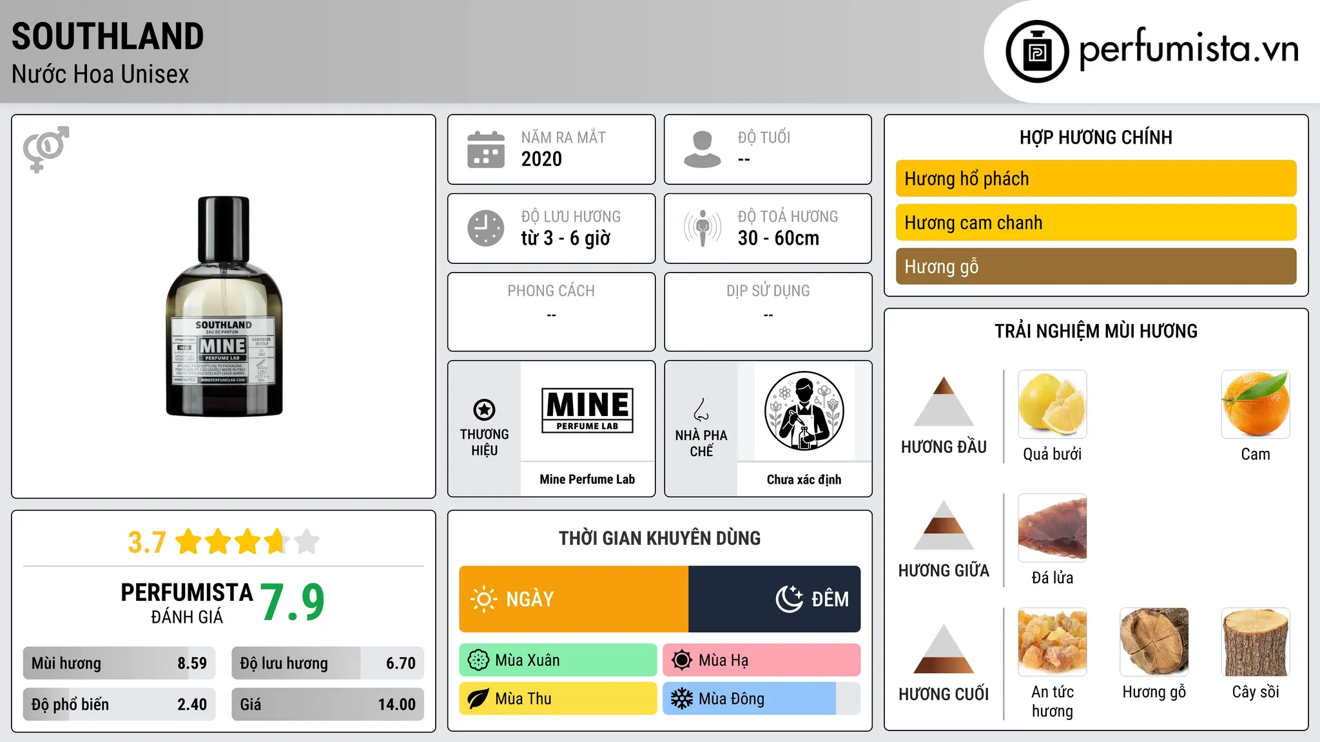Click the perfumista.vn perfume bottle logo icon

click(x=1037, y=51)
